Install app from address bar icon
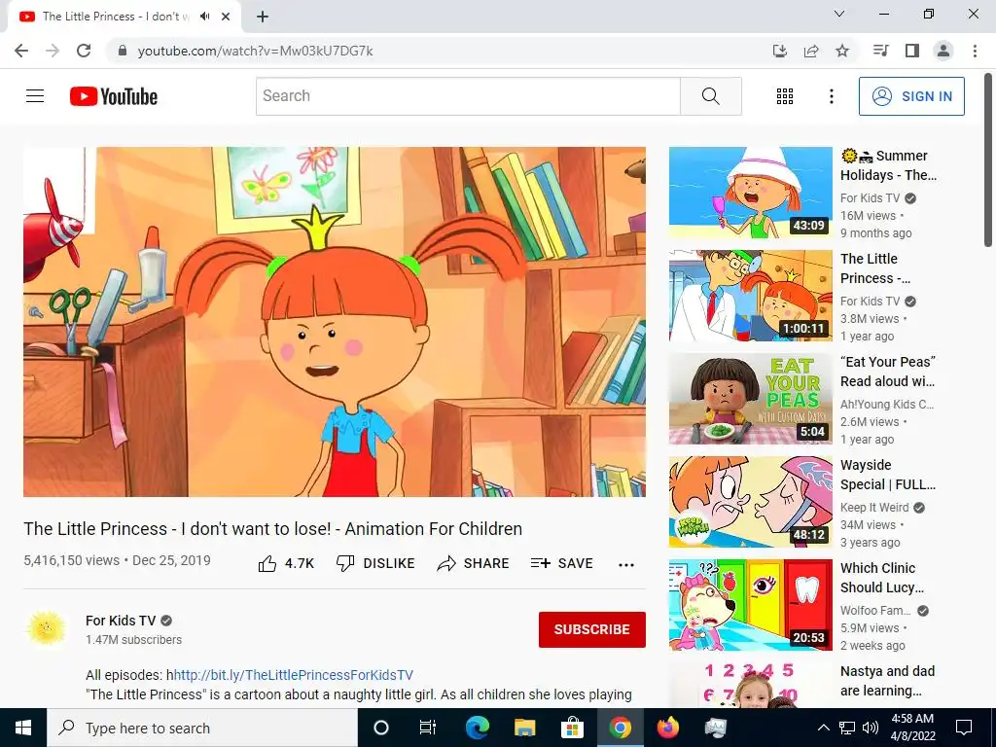Screen dimensions: 996x747 779,51
